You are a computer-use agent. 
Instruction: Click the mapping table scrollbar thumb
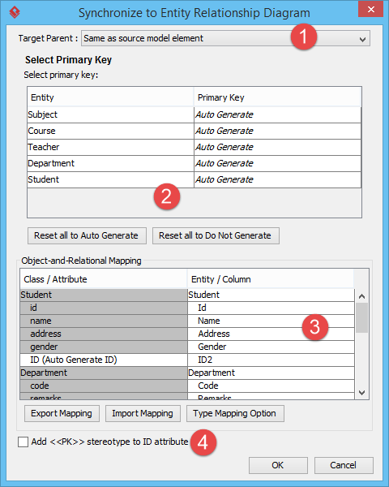[x=361, y=317]
